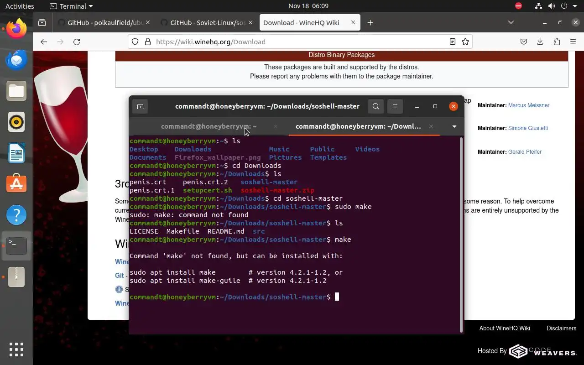Switch to the commandt@honeyberryvm: ~ terminal tab
584x365 pixels.
209,126
